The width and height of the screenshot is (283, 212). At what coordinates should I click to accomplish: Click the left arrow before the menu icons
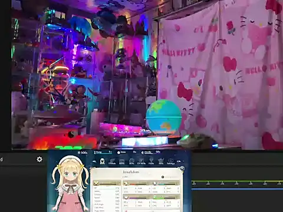[x=94, y=161]
